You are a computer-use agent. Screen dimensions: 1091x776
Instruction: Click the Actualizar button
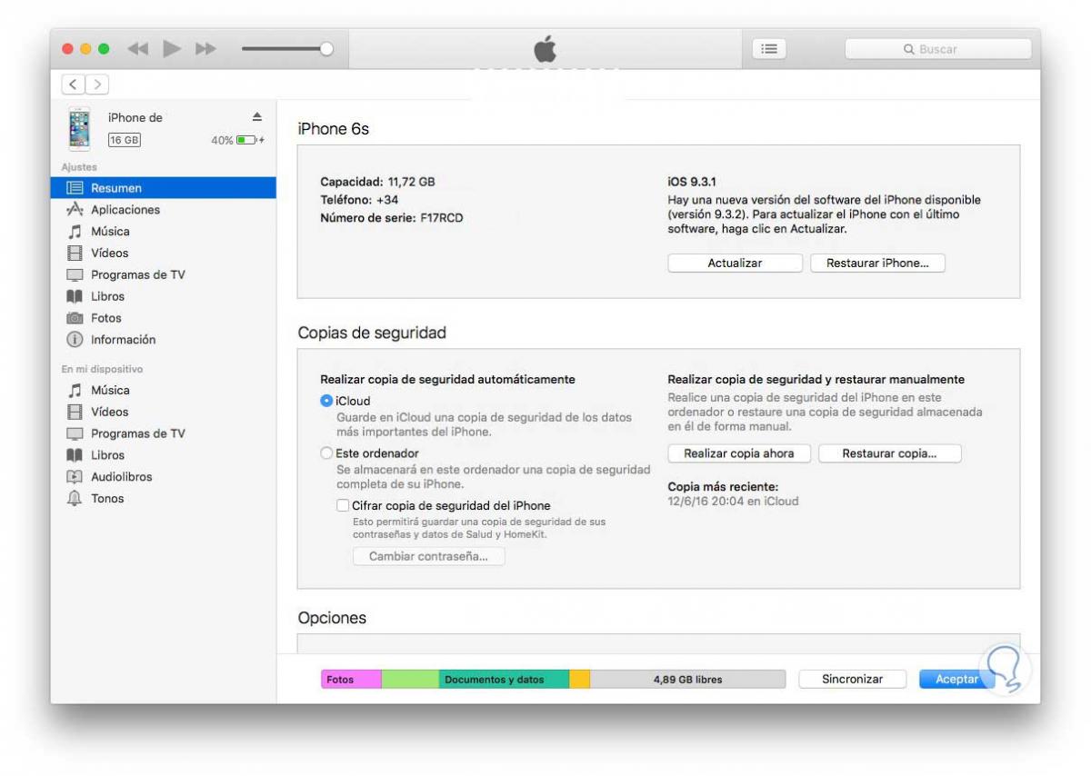coord(735,263)
